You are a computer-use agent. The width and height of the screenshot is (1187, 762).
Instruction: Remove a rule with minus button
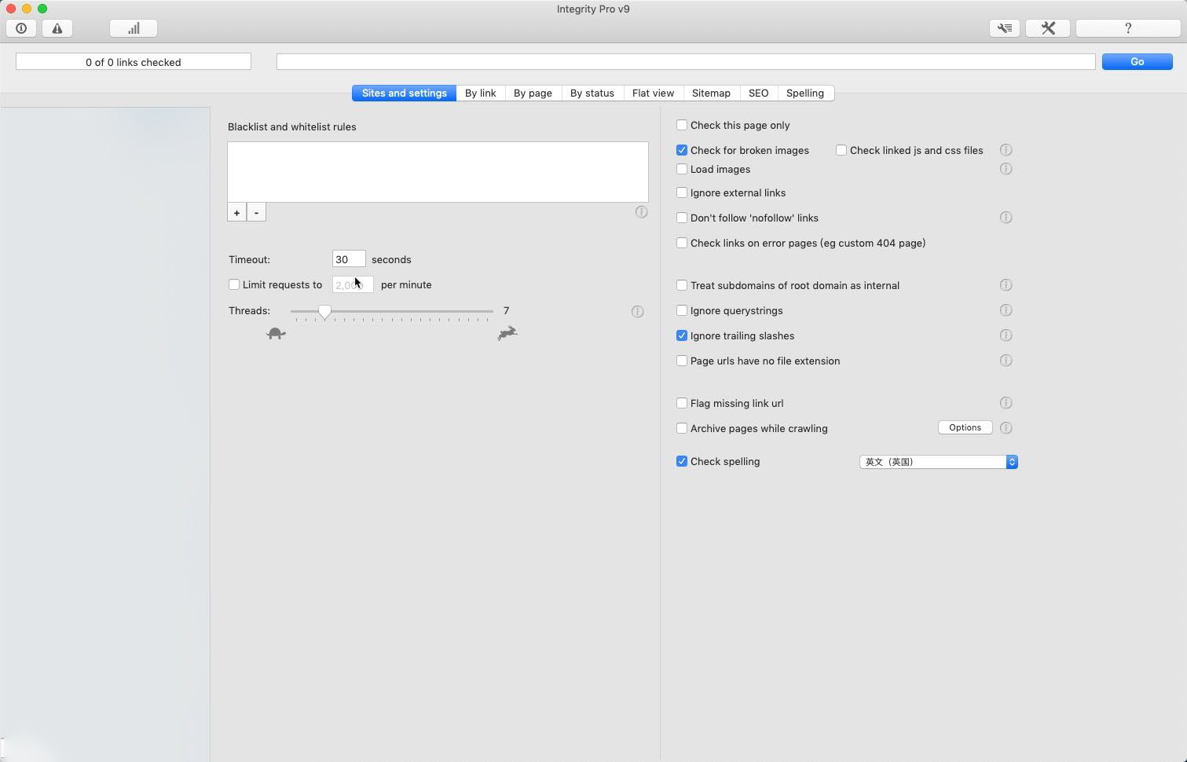(x=256, y=212)
